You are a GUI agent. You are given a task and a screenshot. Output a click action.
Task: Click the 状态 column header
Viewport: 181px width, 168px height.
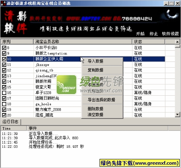coord(149,42)
